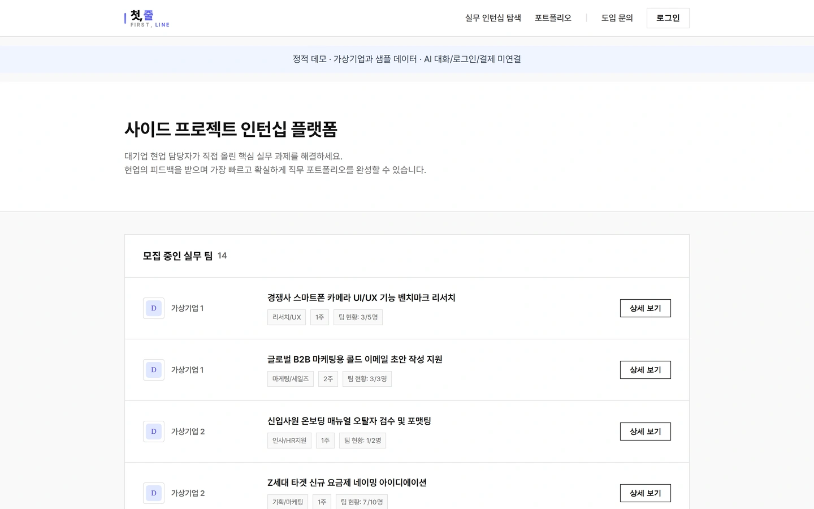Click the 팀 현황: 1/2명 tag
Viewport: 814px width, 509px height.
(x=362, y=441)
